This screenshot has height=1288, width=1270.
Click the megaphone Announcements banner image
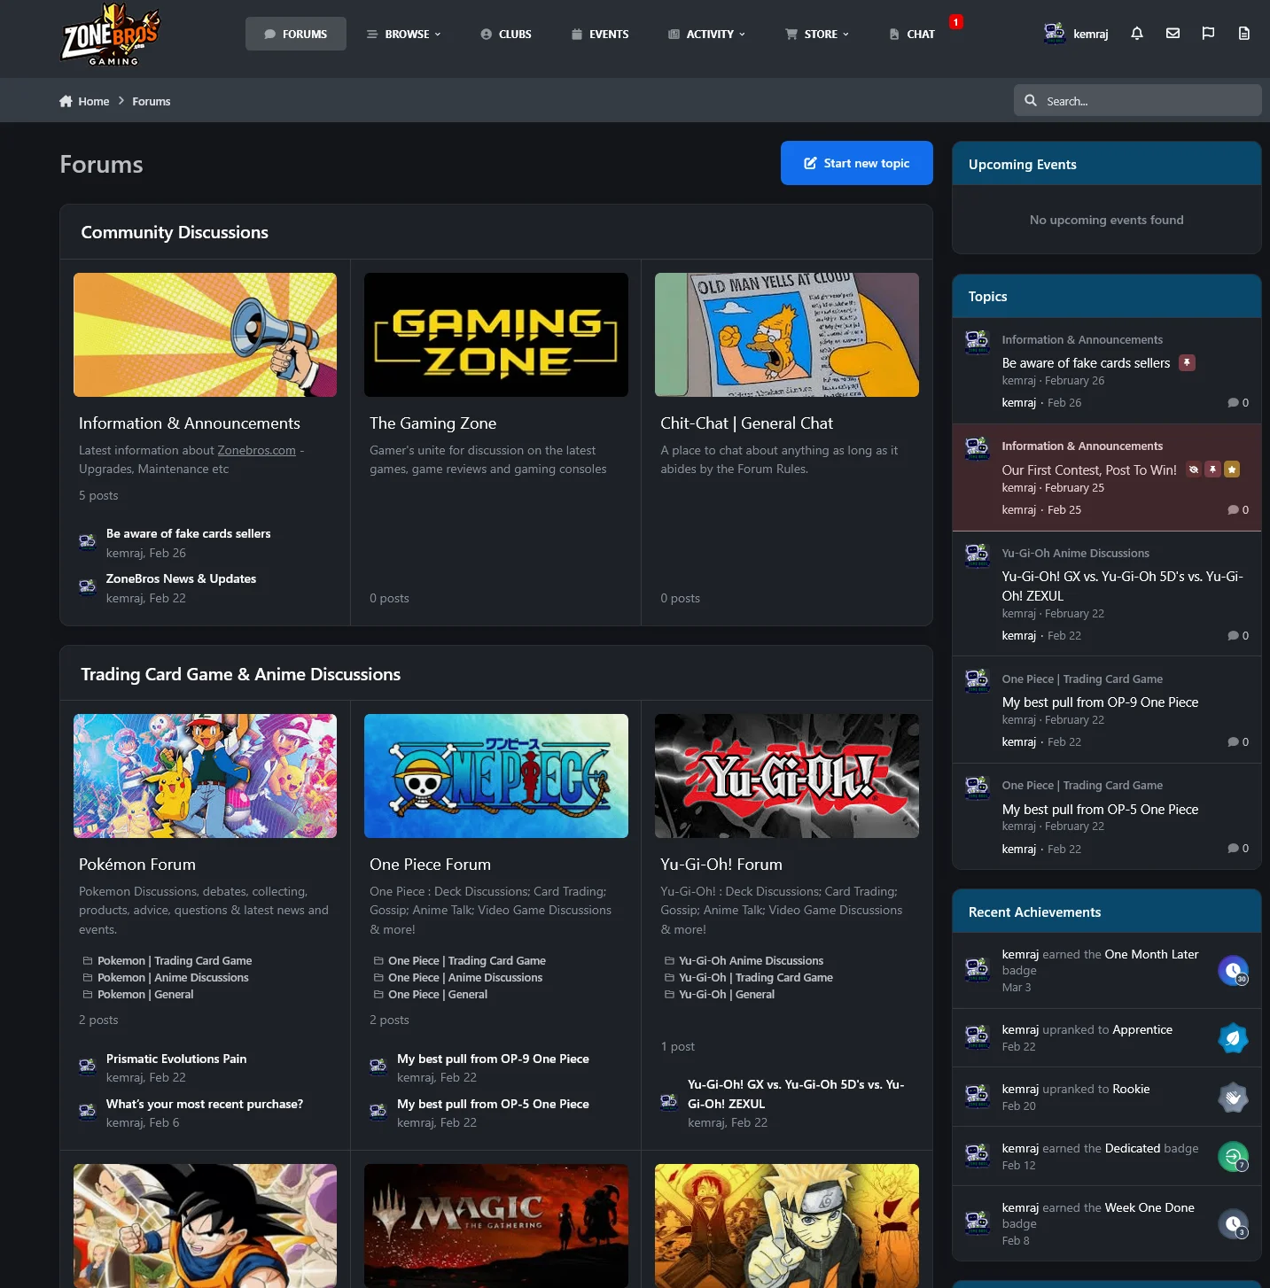point(206,335)
